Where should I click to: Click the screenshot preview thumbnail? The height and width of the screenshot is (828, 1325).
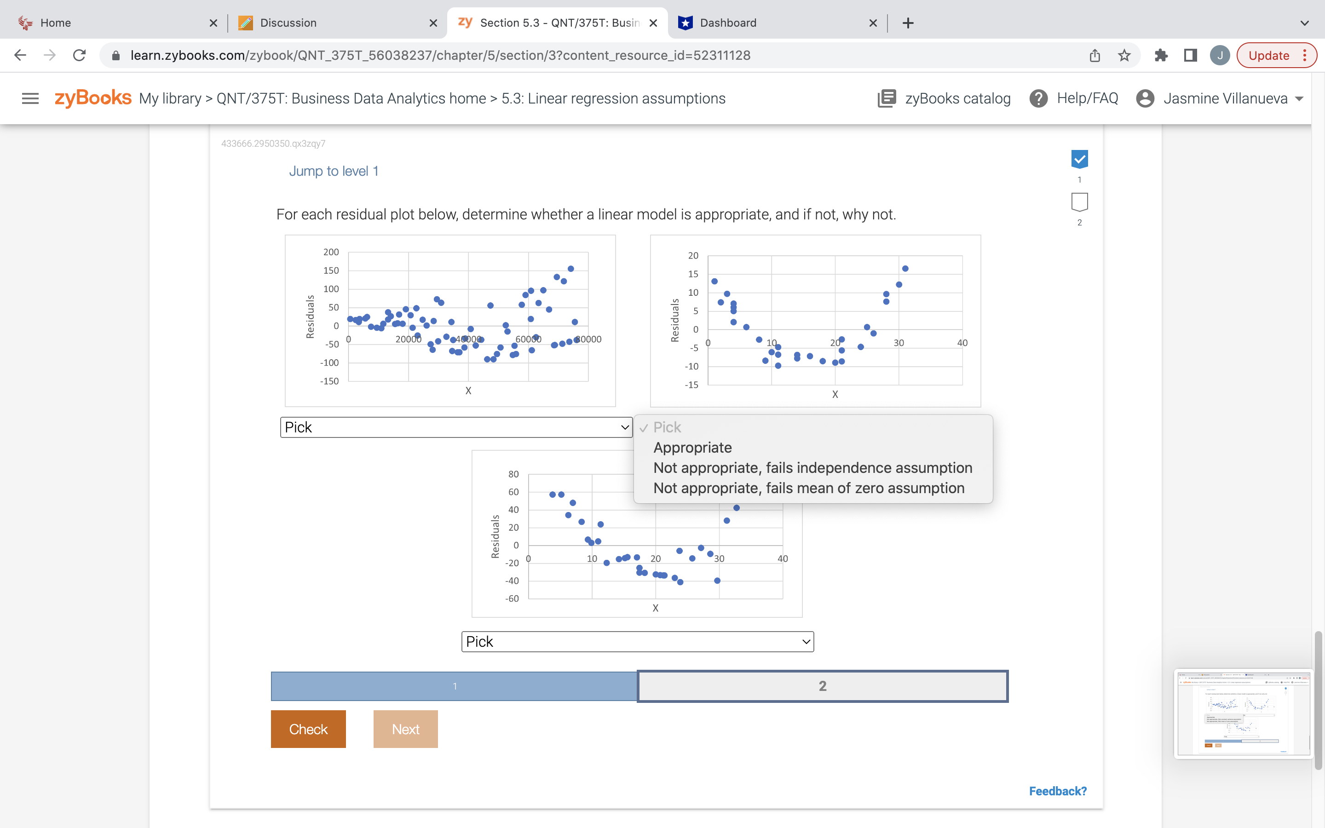pyautogui.click(x=1243, y=713)
